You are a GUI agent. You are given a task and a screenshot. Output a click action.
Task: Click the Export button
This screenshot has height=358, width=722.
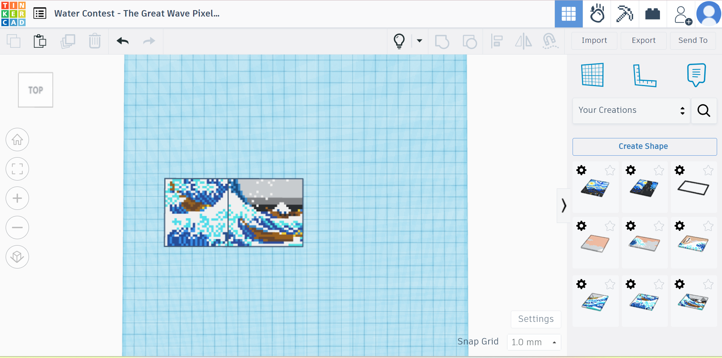[x=643, y=41]
